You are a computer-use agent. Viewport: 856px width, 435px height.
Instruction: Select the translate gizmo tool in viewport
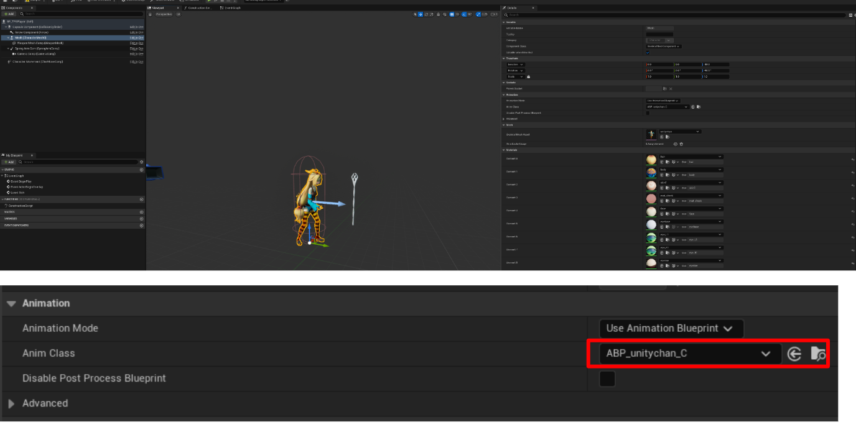(421, 14)
